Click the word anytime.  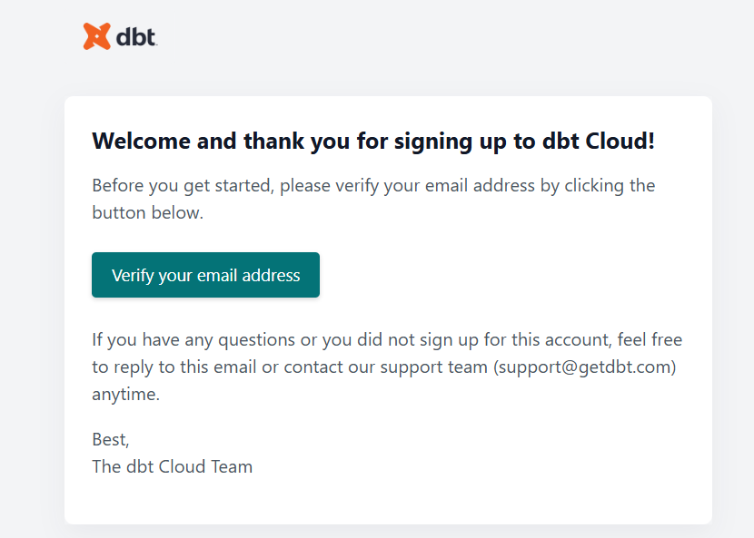point(125,395)
